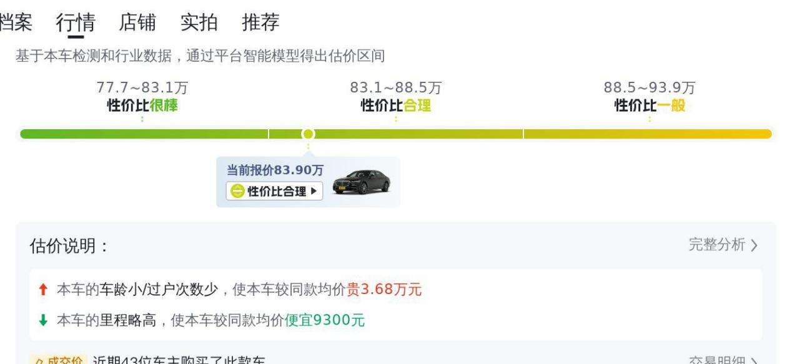The width and height of the screenshot is (792, 364).
Task: Expand the chevron next to 完整分析
Action: tap(754, 245)
